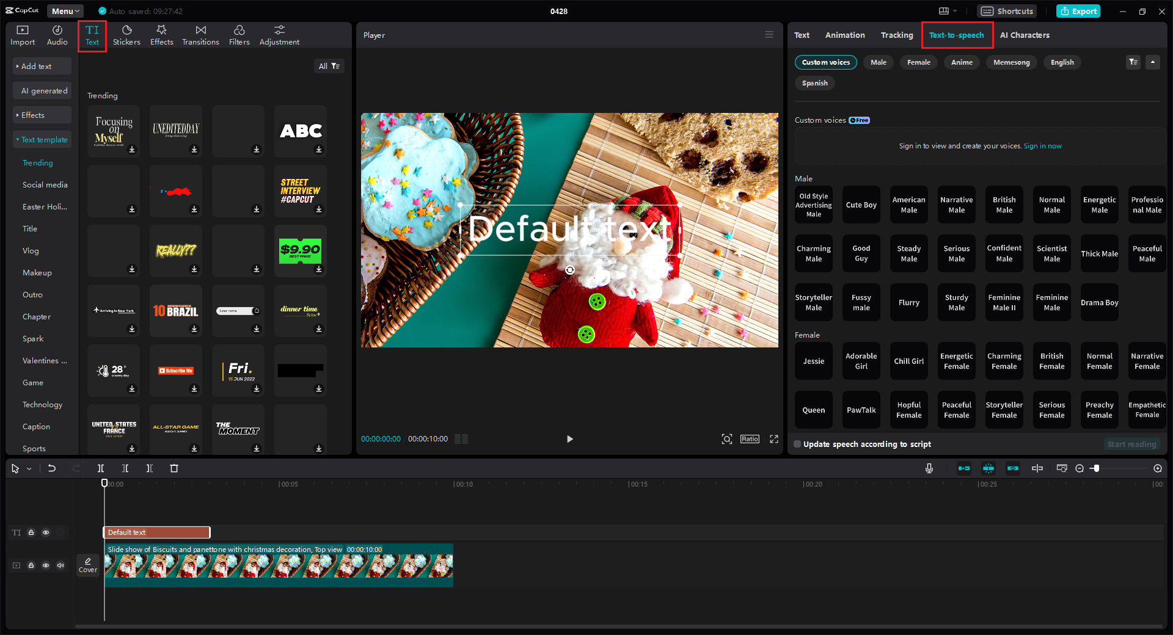Expand the Effects section in left sidebar
The image size is (1173, 635).
point(42,115)
